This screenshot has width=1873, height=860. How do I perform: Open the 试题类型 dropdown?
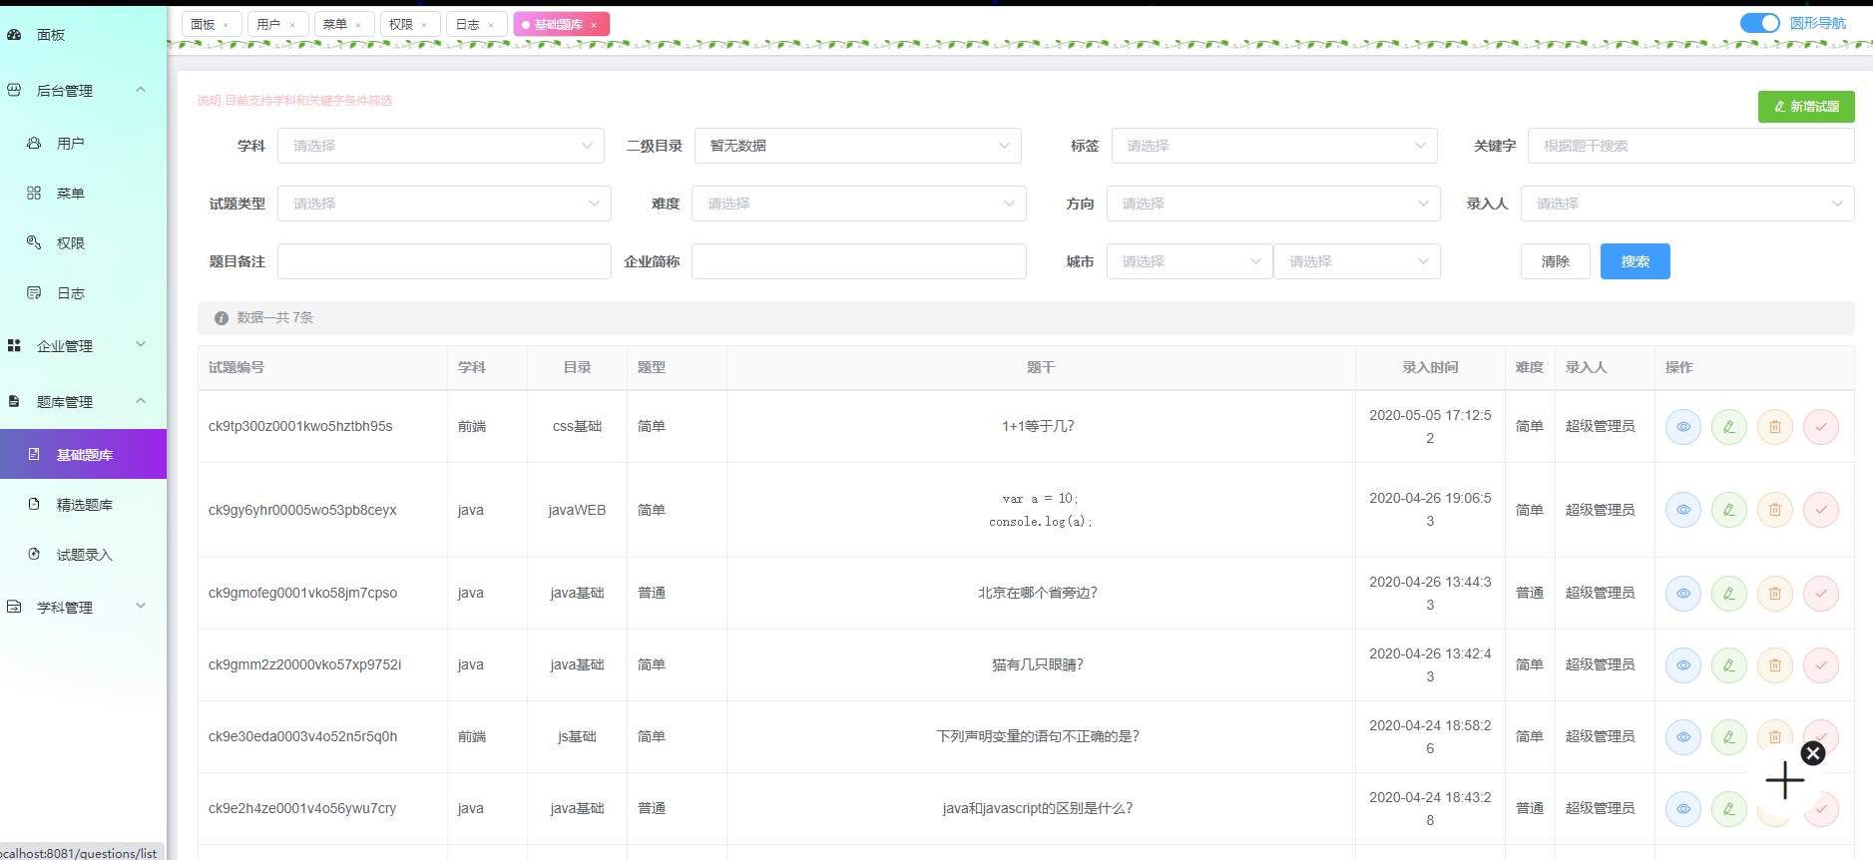pyautogui.click(x=444, y=204)
